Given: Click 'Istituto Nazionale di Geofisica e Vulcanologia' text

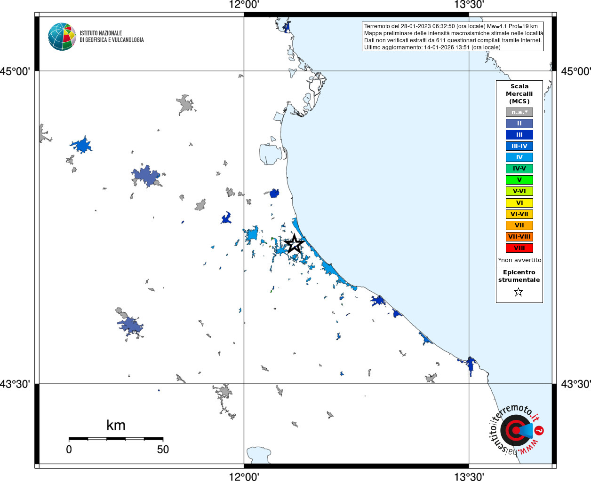Looking at the screenshot, I should tap(112, 37).
